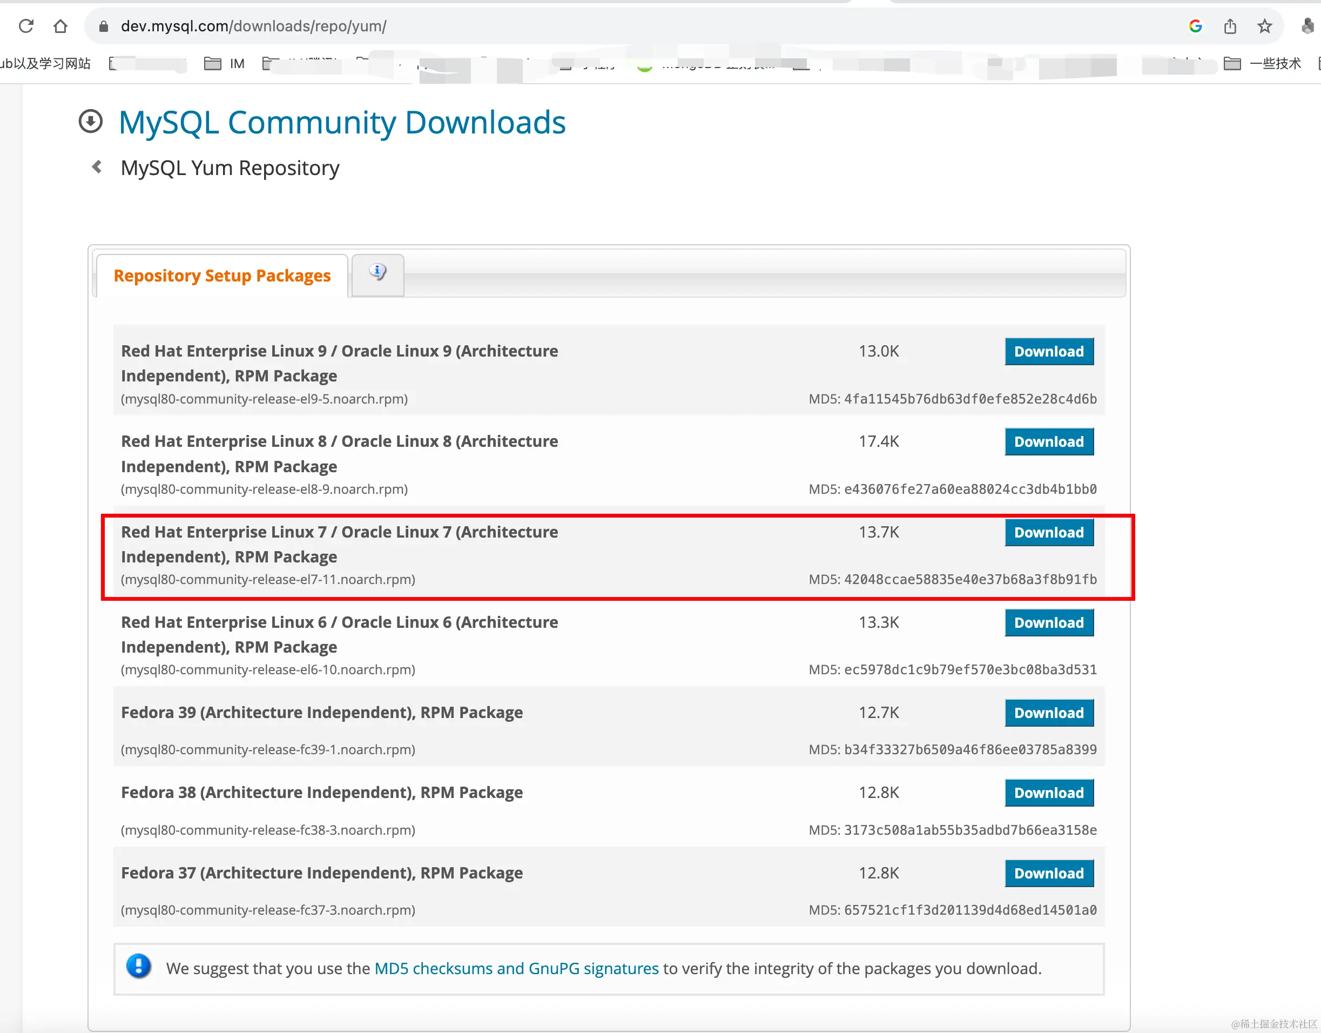Click the site lock icon
The image size is (1321, 1033).
coord(104,26)
